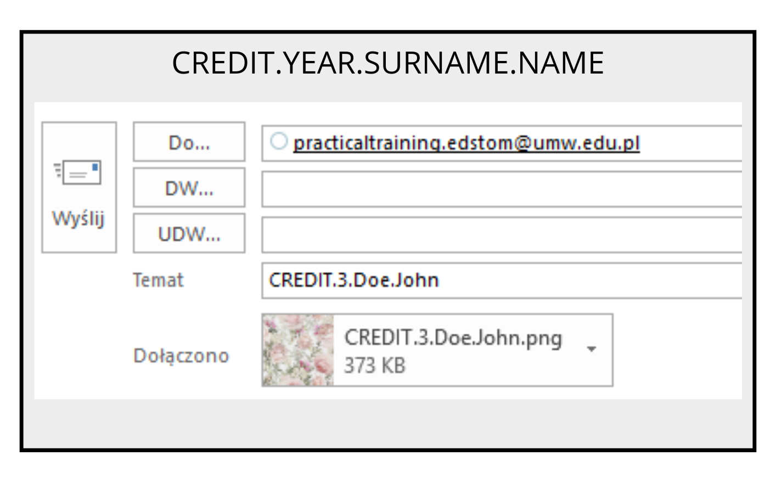Select the practicaltraining.edstom@umw.edu.pl recipient address

pyautogui.click(x=466, y=143)
